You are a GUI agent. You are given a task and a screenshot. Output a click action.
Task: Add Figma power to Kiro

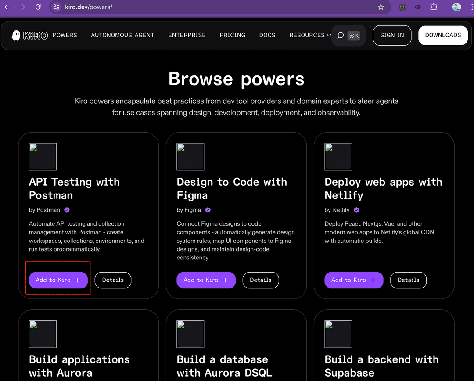click(206, 280)
